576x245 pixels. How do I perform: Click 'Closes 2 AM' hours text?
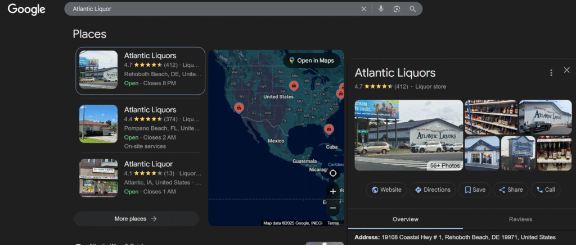click(159, 137)
